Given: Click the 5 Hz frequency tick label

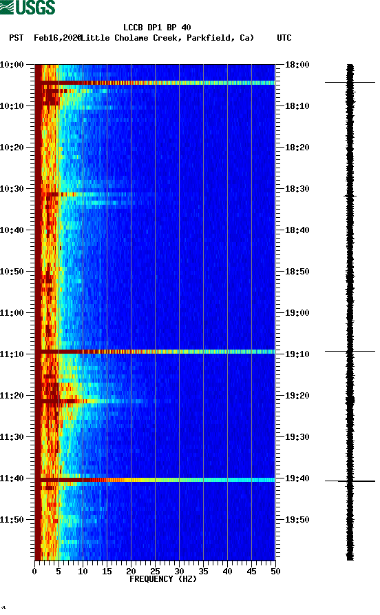Looking at the screenshot, I should [59, 572].
